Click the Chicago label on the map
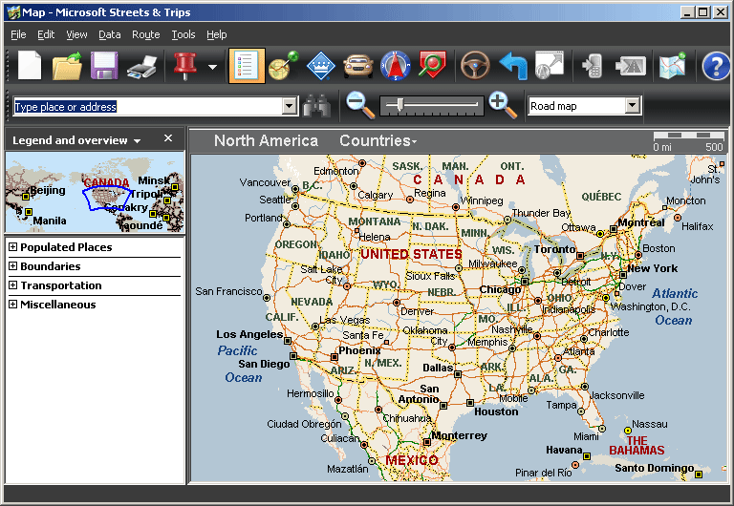Viewport: 734px width, 506px height. (x=500, y=289)
